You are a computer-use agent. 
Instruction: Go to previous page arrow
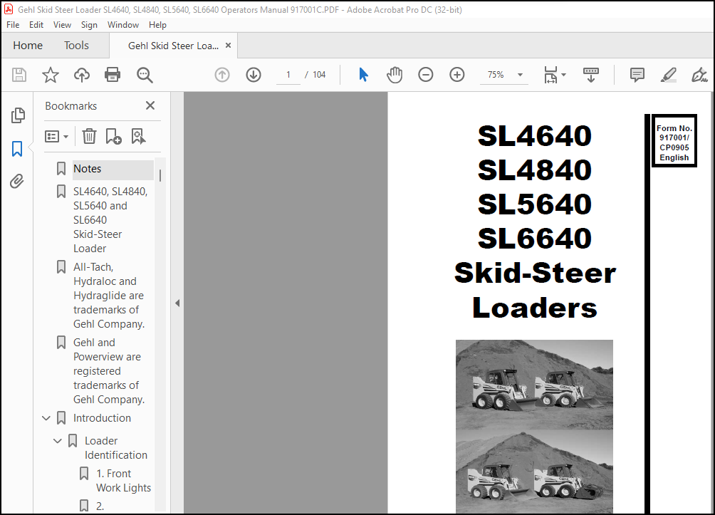click(x=222, y=75)
